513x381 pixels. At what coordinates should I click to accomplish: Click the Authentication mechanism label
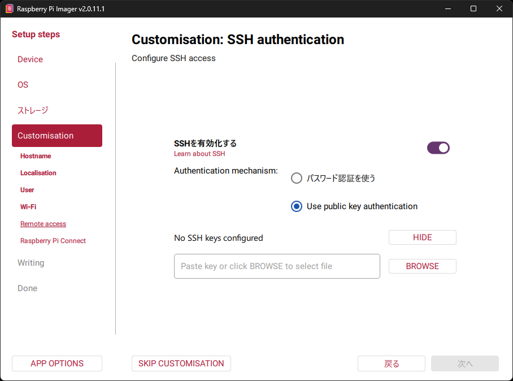[x=226, y=171]
